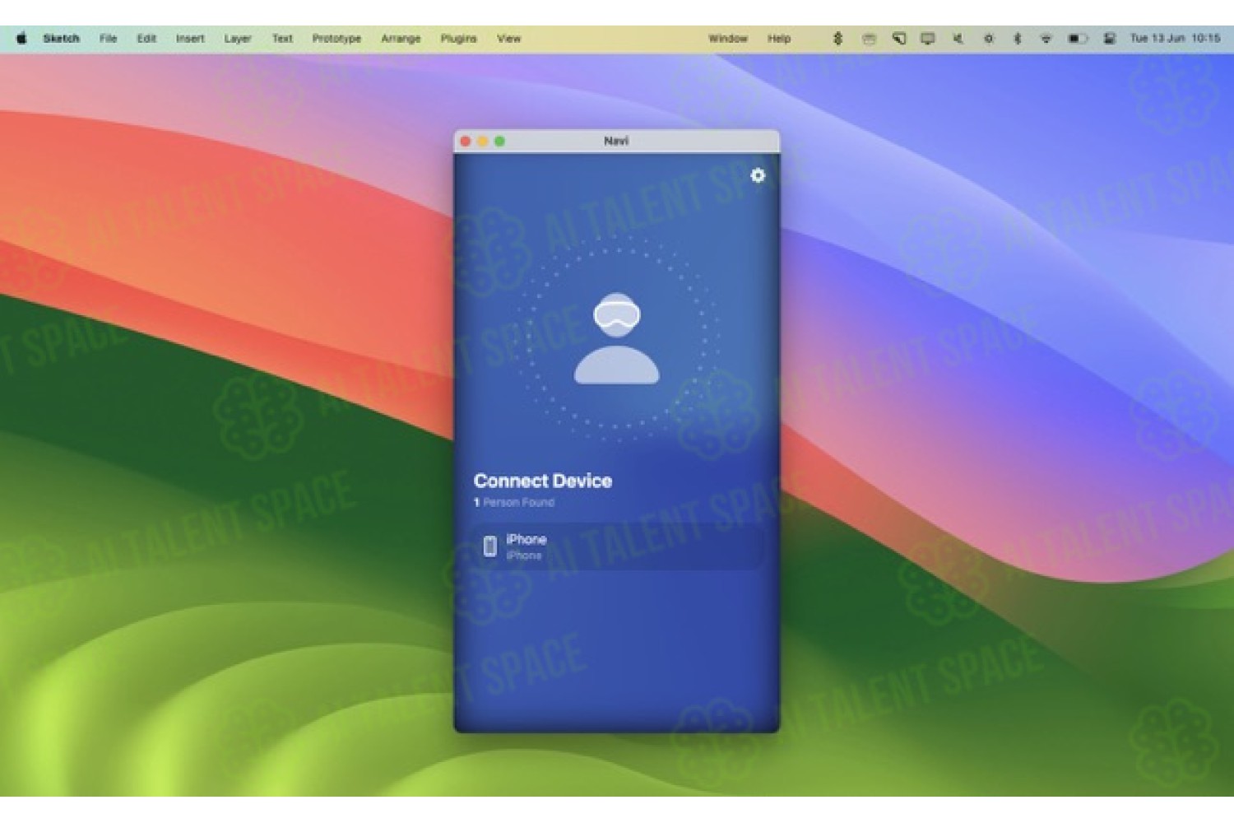Open the View menu
This screenshot has height=823, width=1234.
pos(508,38)
